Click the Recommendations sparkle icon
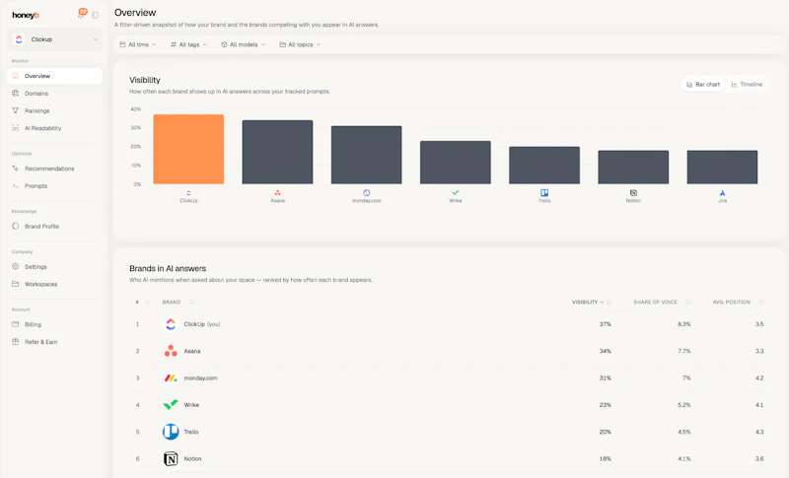 click(x=15, y=169)
